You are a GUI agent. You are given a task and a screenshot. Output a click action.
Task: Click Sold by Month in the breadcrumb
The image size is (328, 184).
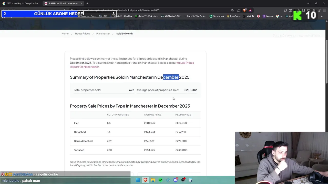[x=124, y=33]
